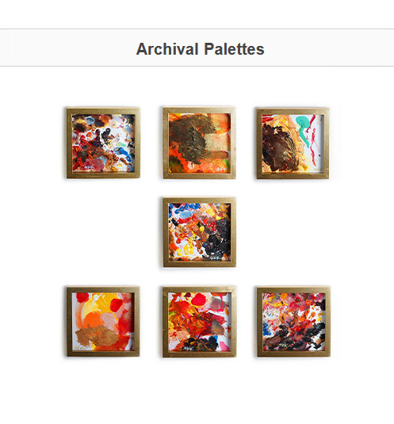
Task: Select the bottom-right pink and black palette
Action: coord(293,322)
